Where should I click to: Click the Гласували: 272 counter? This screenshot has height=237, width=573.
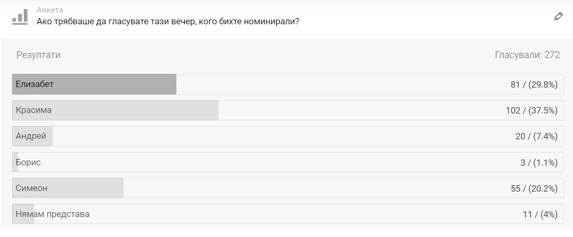pos(528,55)
